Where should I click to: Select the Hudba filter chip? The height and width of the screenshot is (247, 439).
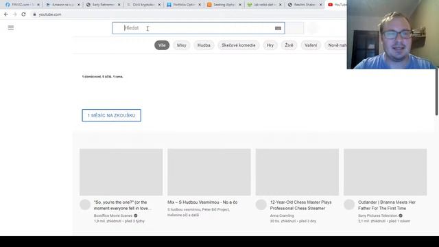(204, 45)
